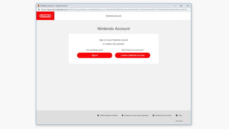Click arrow icon beside Nintendo Account User Agreement

click(123, 116)
